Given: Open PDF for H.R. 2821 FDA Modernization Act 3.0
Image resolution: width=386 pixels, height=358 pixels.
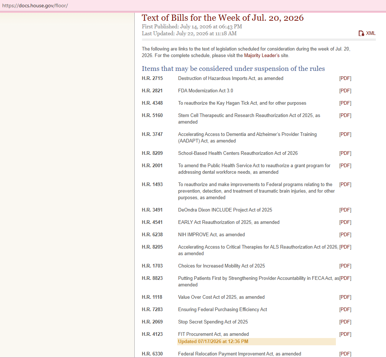Looking at the screenshot, I should coord(345,90).
